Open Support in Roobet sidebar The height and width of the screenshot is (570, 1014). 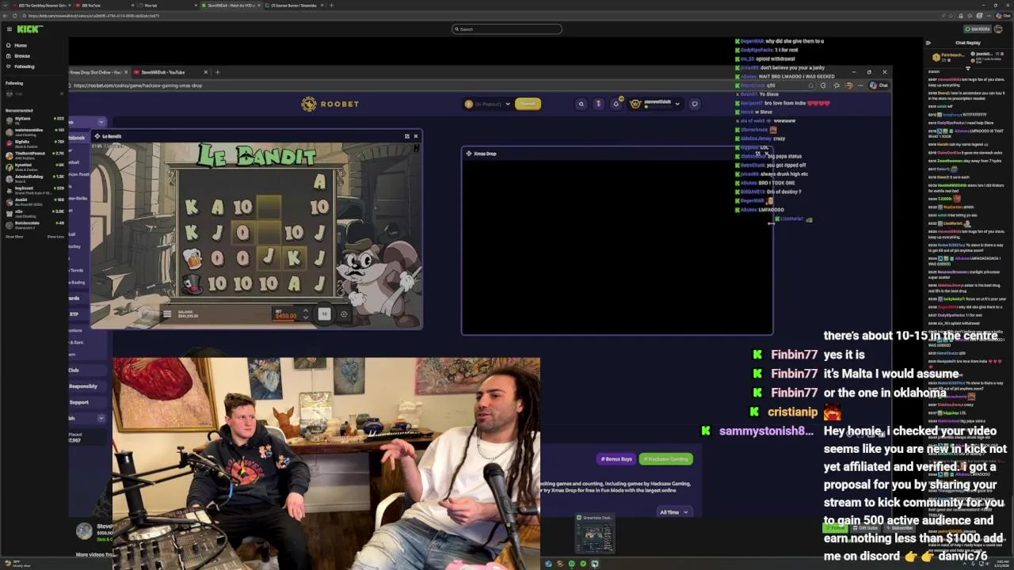tap(78, 402)
